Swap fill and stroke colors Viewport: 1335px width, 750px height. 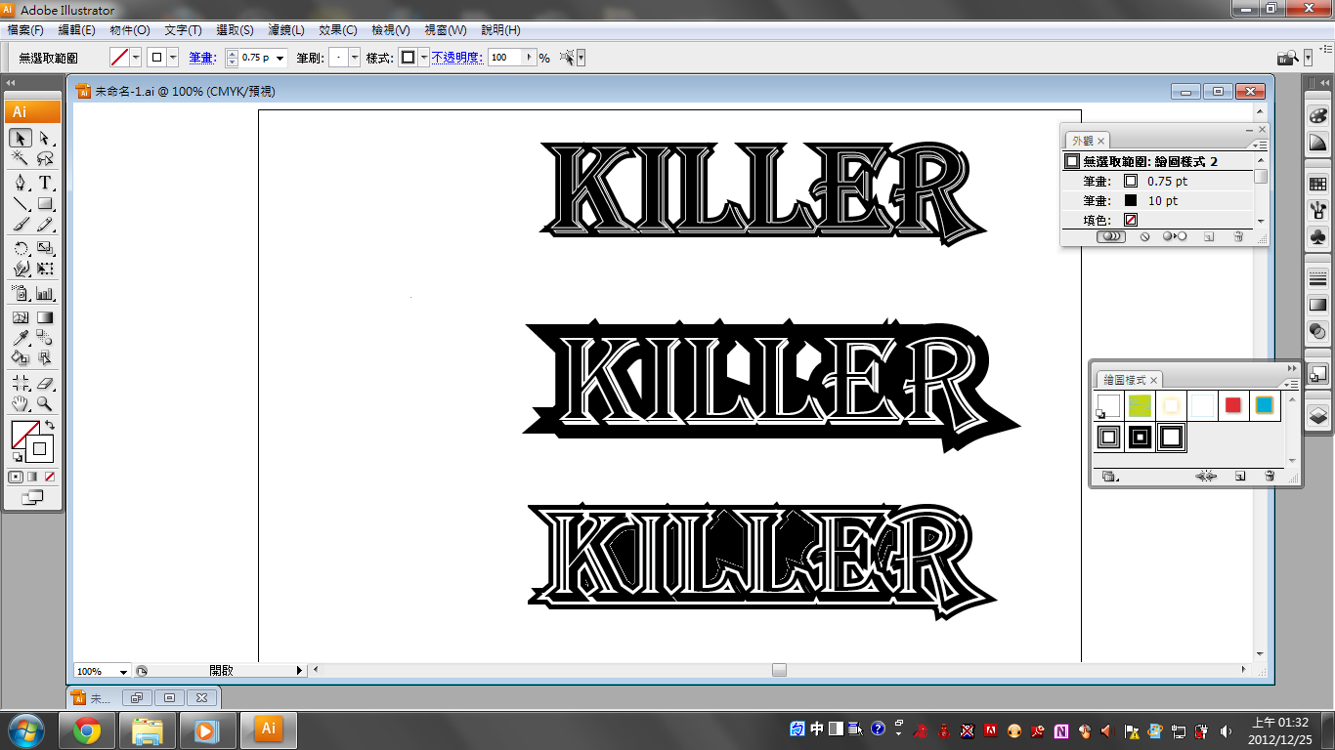(50, 426)
